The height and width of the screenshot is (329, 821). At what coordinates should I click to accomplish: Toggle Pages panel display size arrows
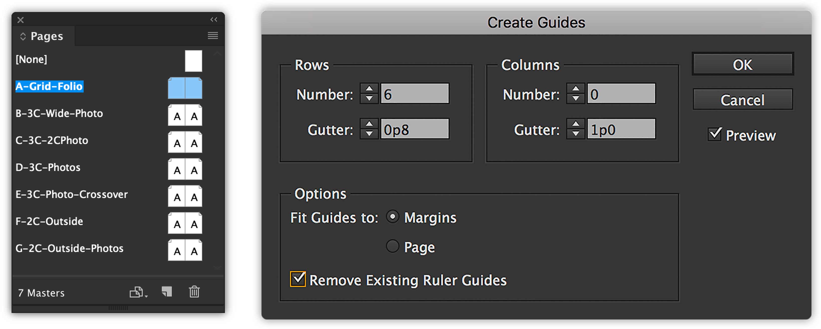click(x=23, y=36)
